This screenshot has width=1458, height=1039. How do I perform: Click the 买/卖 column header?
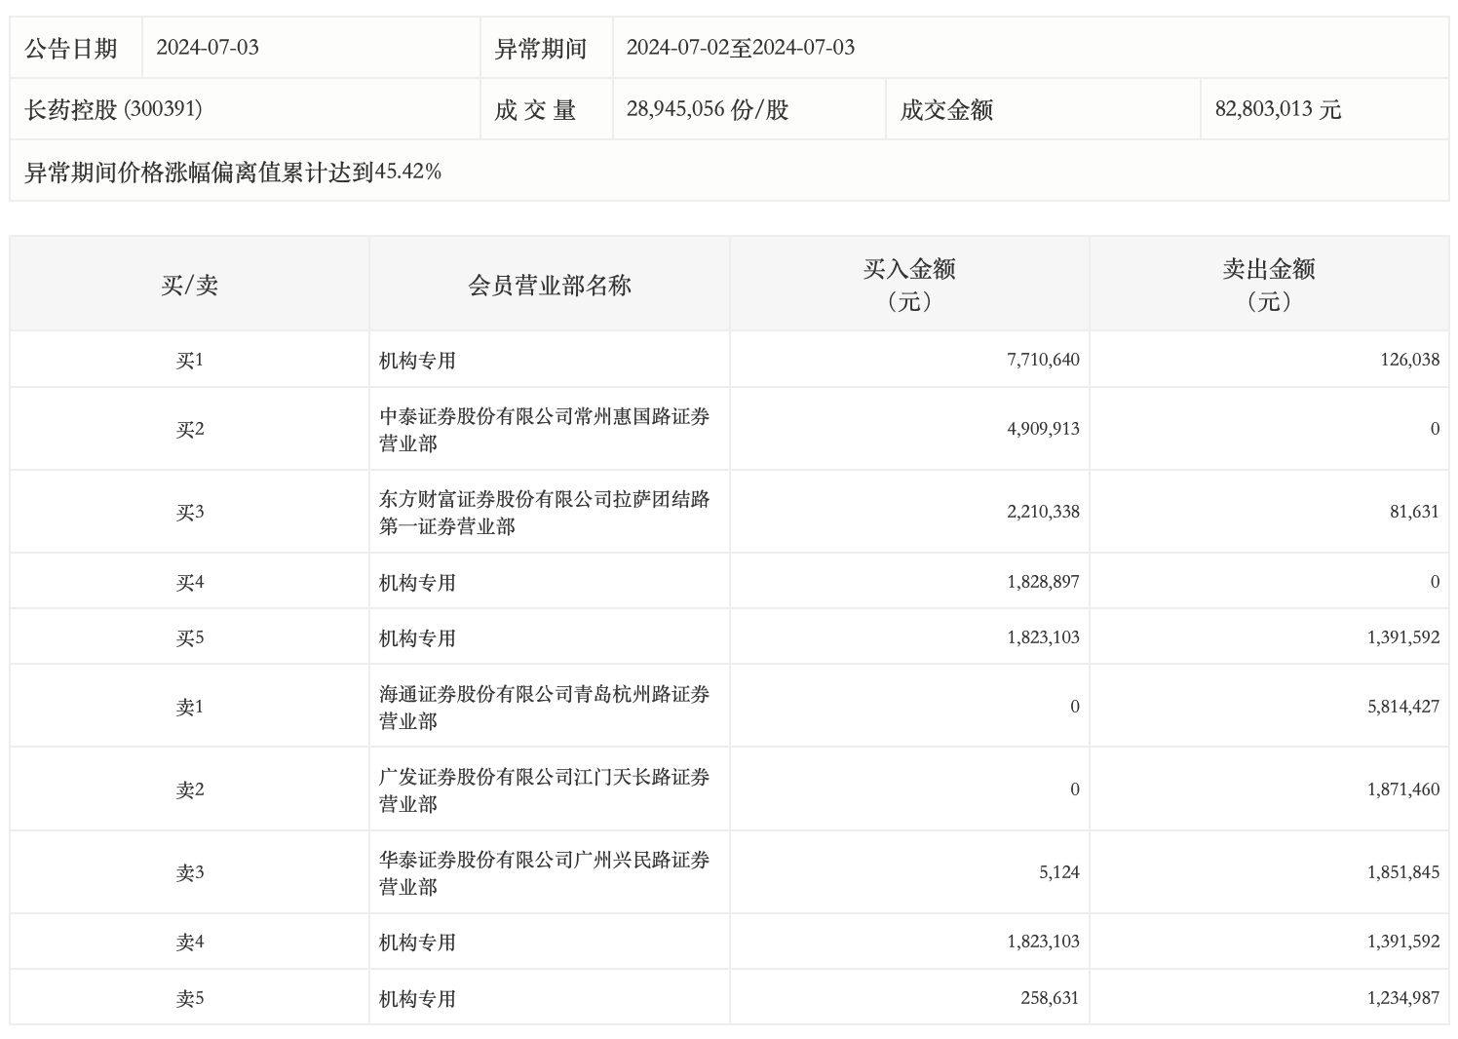click(190, 285)
